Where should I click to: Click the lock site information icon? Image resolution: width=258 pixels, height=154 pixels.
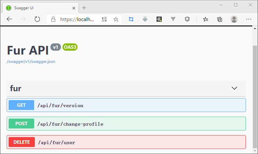[x=53, y=19]
